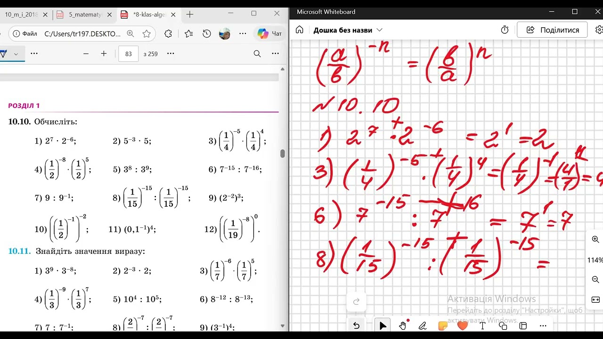This screenshot has width=603, height=339.
Task: Click the address bar with C:/Users path
Action: point(82,34)
